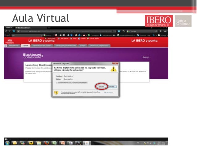This screenshot has height=148, width=197.
Task: Open the 'Más información' link in dialog
Action: click(x=109, y=93)
